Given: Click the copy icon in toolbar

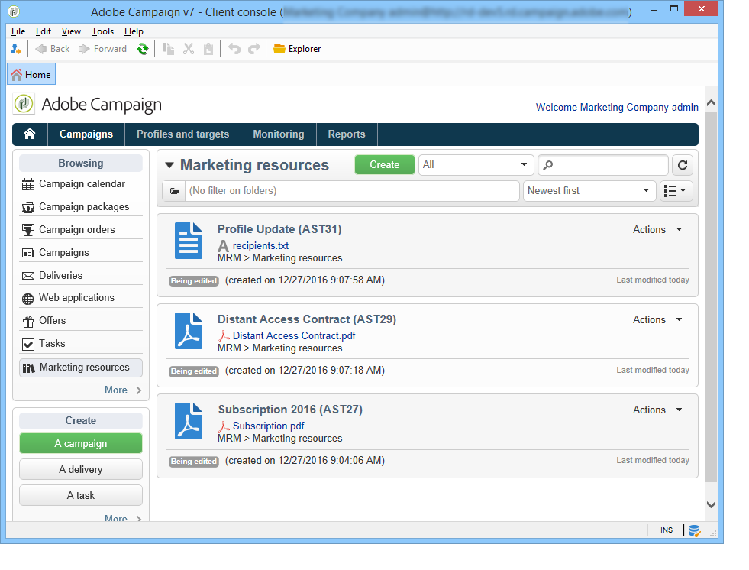Looking at the screenshot, I should pyautogui.click(x=168, y=49).
